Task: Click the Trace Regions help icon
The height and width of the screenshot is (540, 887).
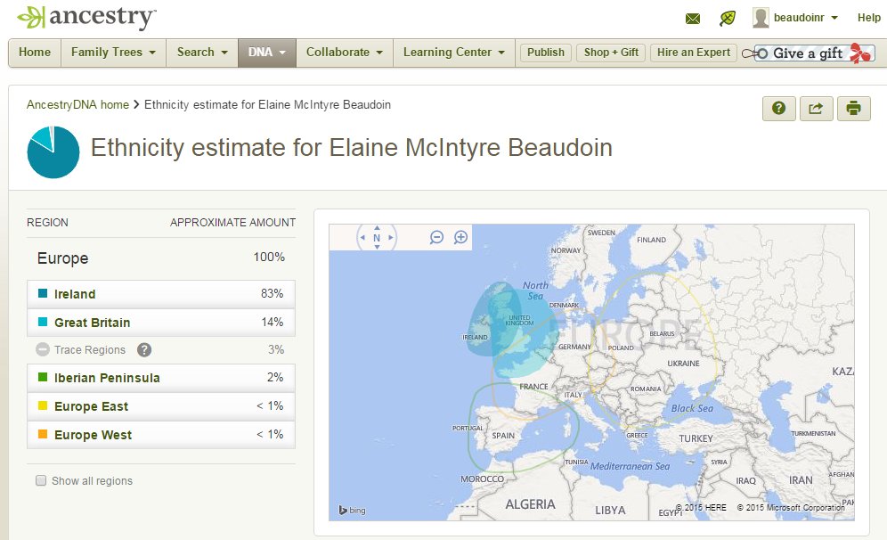Action: (144, 350)
